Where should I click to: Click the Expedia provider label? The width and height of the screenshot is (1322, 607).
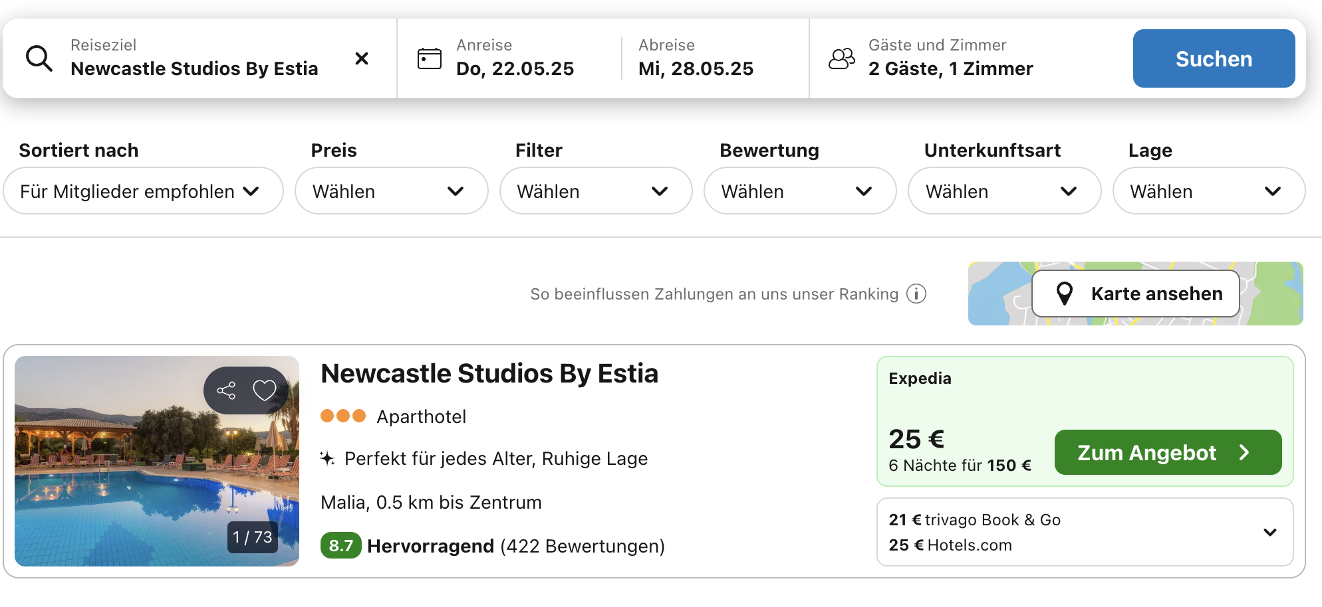point(920,378)
